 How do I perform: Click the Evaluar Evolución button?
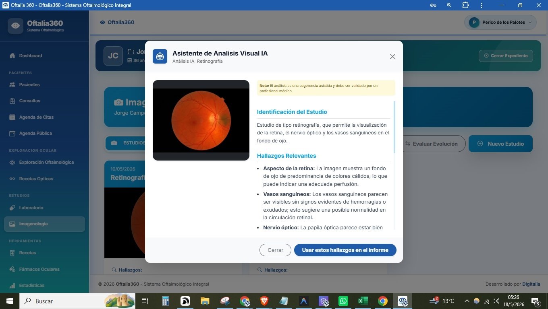click(431, 144)
